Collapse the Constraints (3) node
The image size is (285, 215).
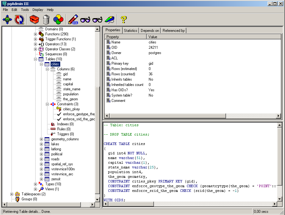coord(47,104)
